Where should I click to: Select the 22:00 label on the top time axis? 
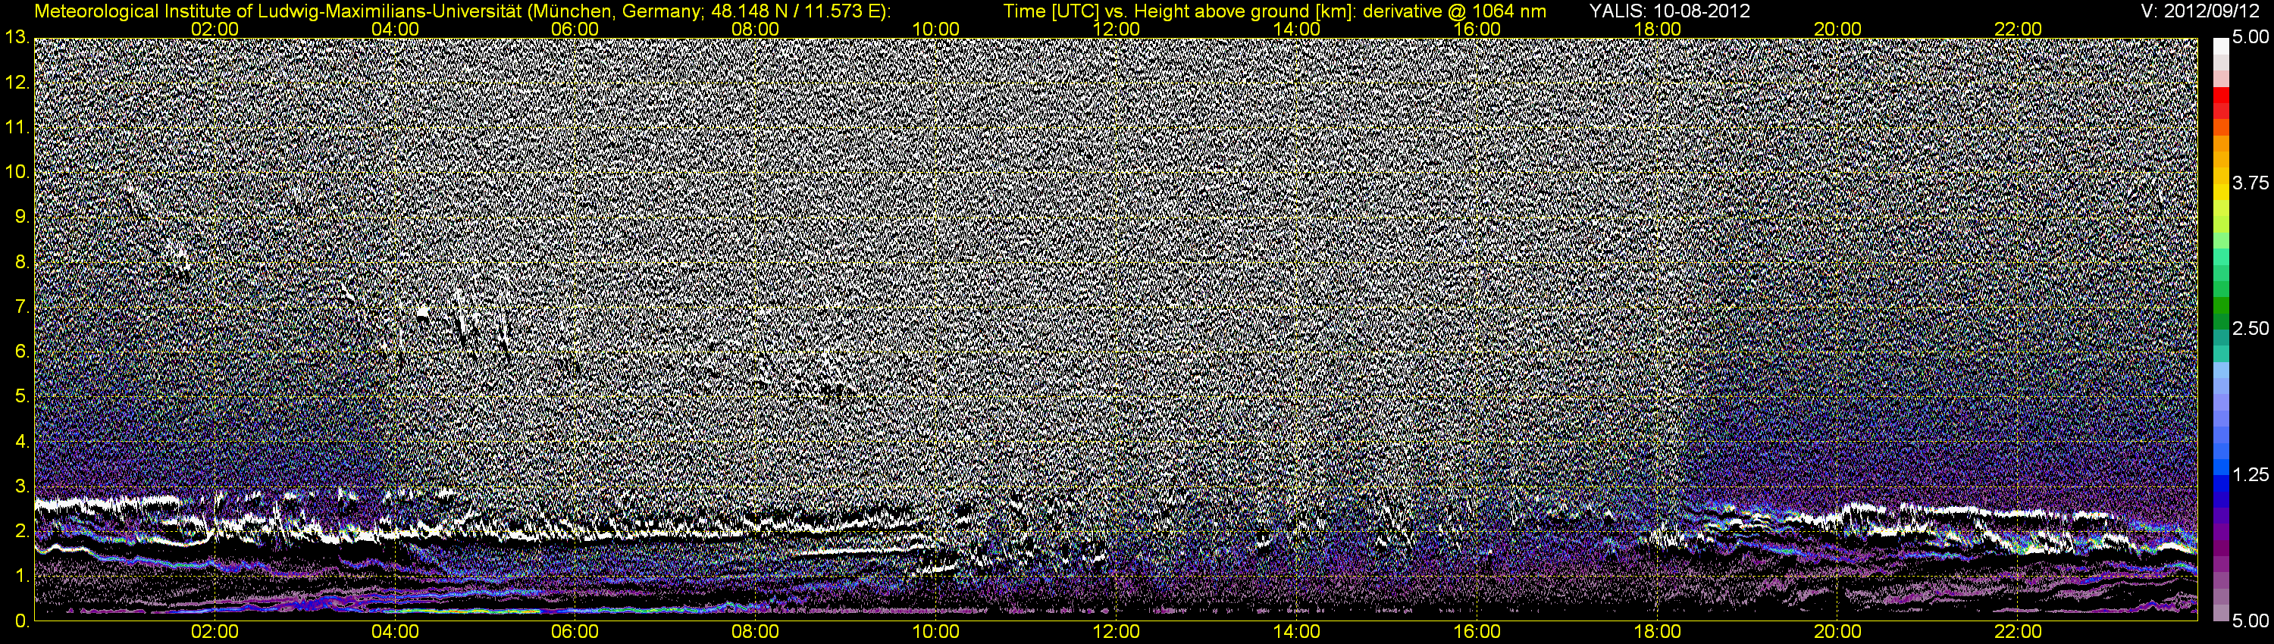coord(2018,29)
